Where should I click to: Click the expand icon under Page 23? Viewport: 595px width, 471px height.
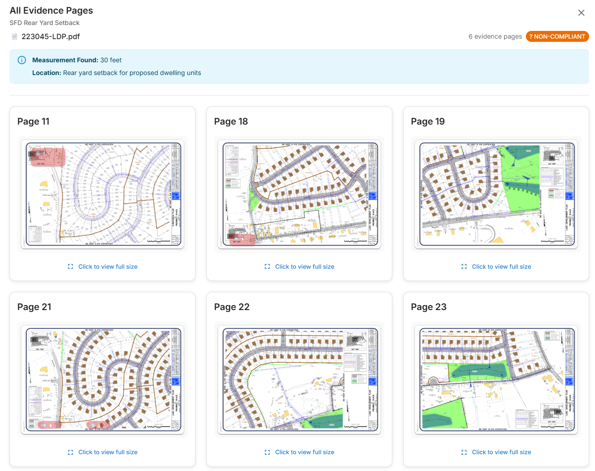(x=464, y=452)
